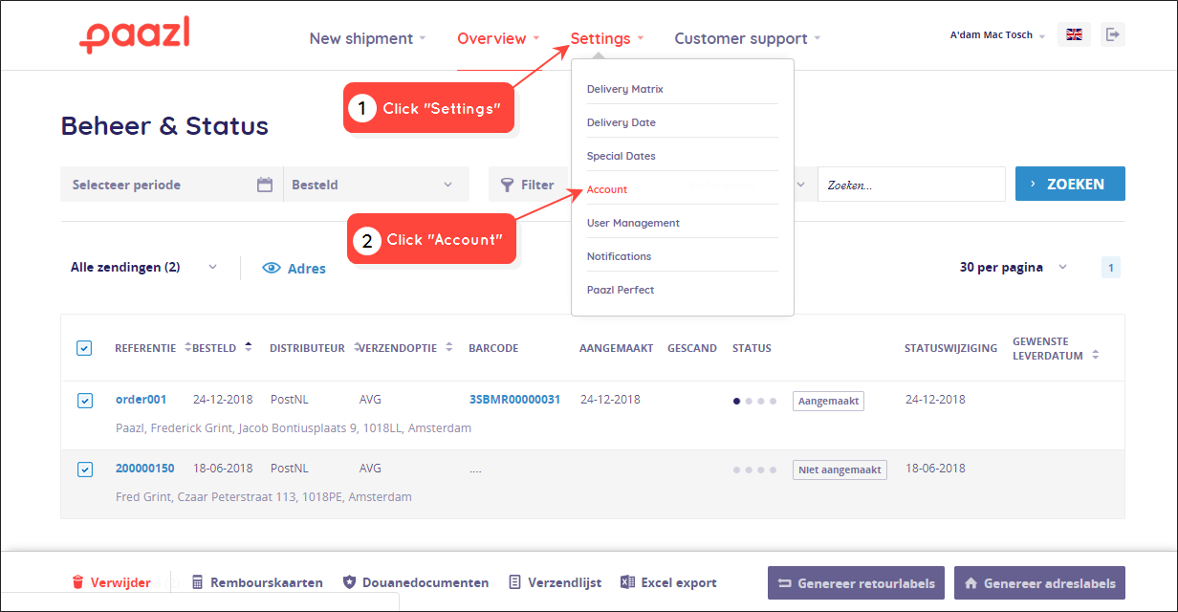Open the 200000150 reference link
This screenshot has height=612, width=1178.
click(x=145, y=469)
